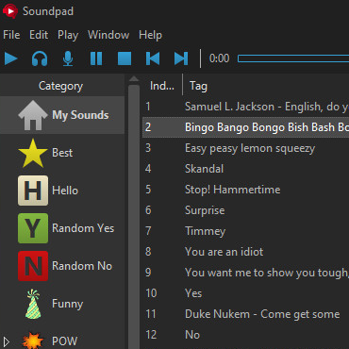Select the My Sounds house icon
This screenshot has height=349, width=349.
pyautogui.click(x=33, y=115)
